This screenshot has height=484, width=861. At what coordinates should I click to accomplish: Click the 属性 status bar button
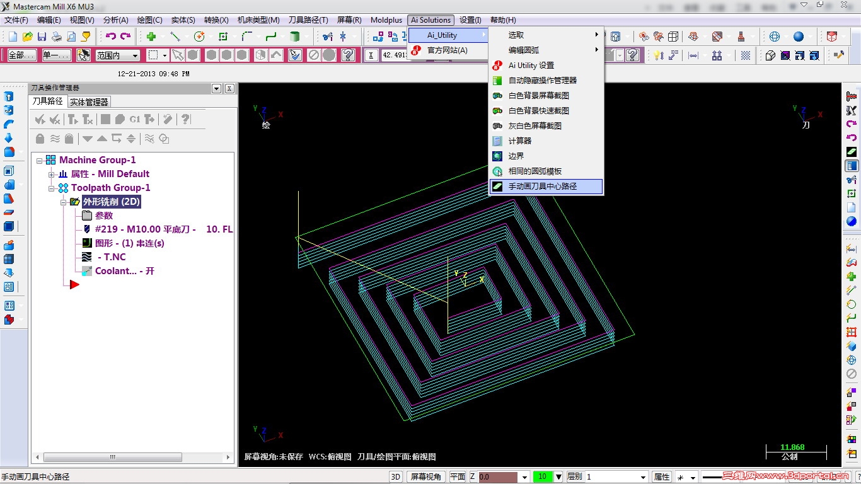pos(661,477)
